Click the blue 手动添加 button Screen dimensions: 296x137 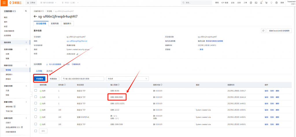(40, 79)
